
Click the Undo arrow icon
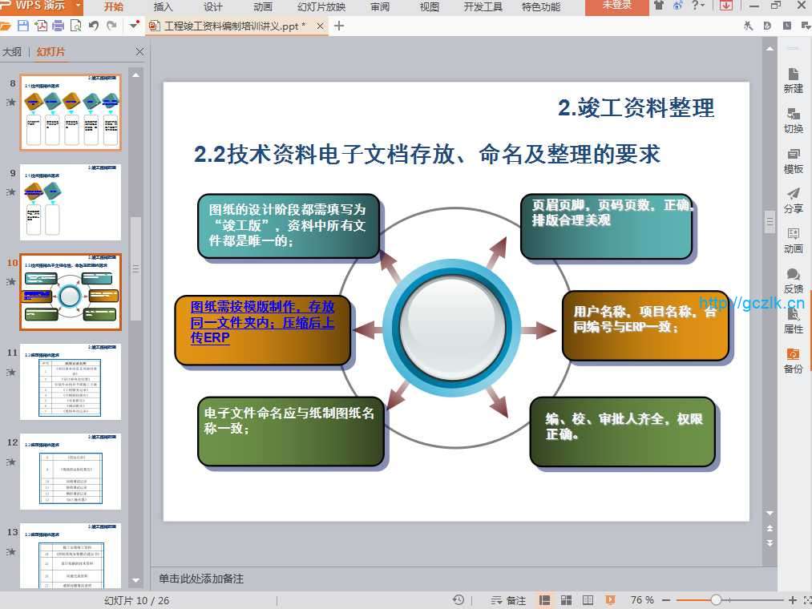coord(94,26)
